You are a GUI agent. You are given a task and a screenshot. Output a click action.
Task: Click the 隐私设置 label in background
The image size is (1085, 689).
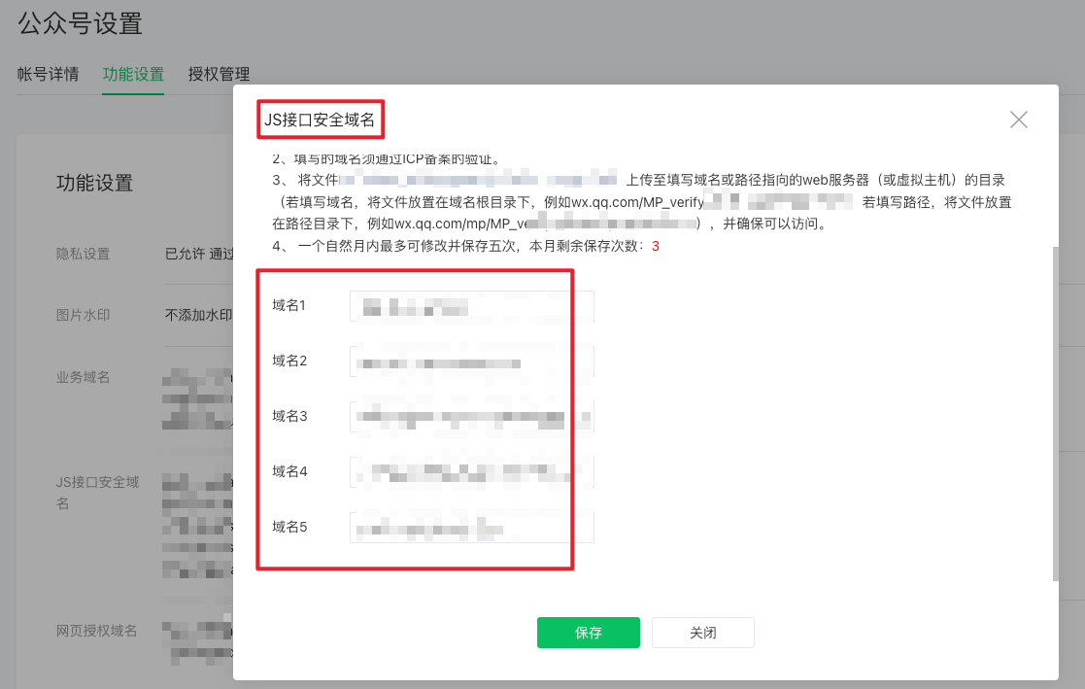click(83, 255)
